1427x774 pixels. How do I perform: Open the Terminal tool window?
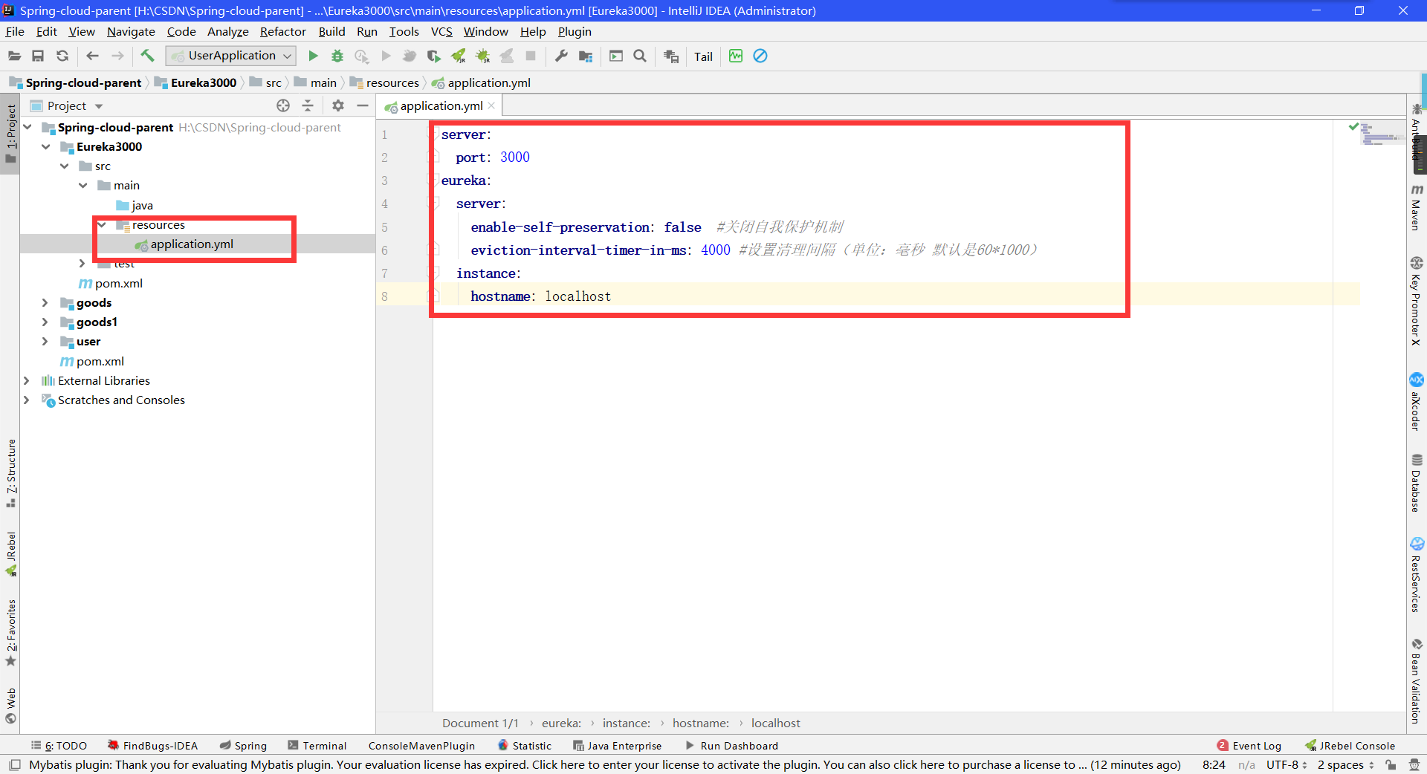(317, 745)
